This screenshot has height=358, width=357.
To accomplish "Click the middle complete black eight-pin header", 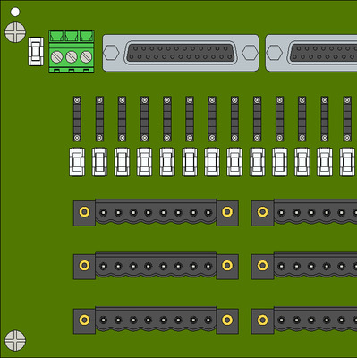I will [156, 266].
